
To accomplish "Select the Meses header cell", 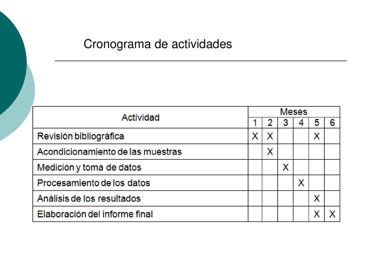I will pyautogui.click(x=294, y=112).
